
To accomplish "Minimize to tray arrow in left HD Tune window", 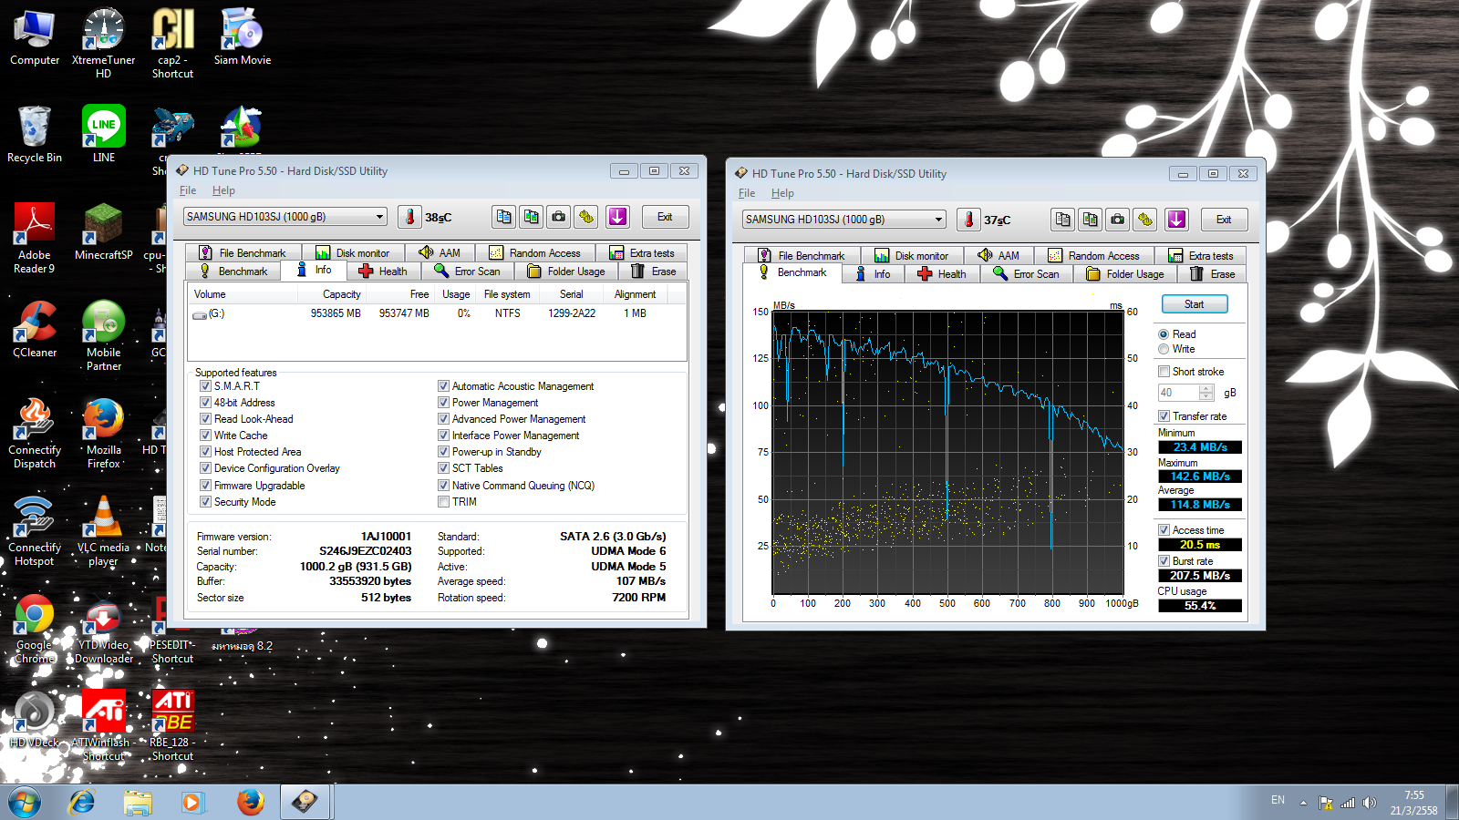I will (x=617, y=217).
